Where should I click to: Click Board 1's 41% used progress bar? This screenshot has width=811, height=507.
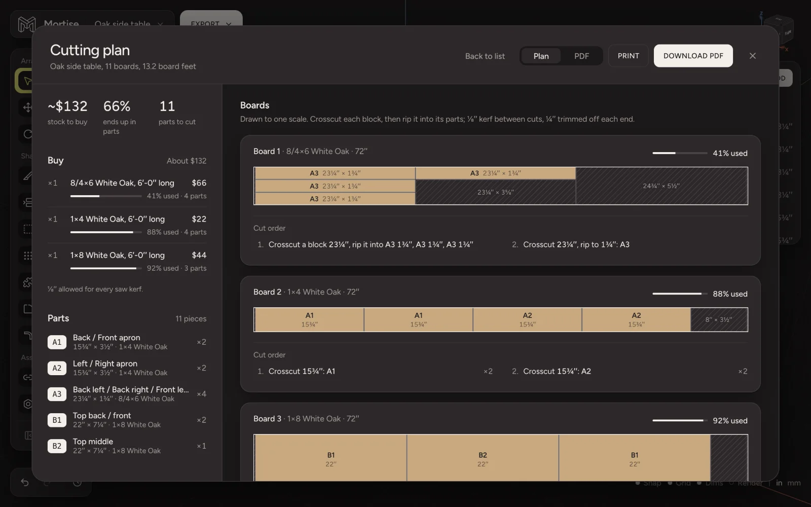point(680,153)
